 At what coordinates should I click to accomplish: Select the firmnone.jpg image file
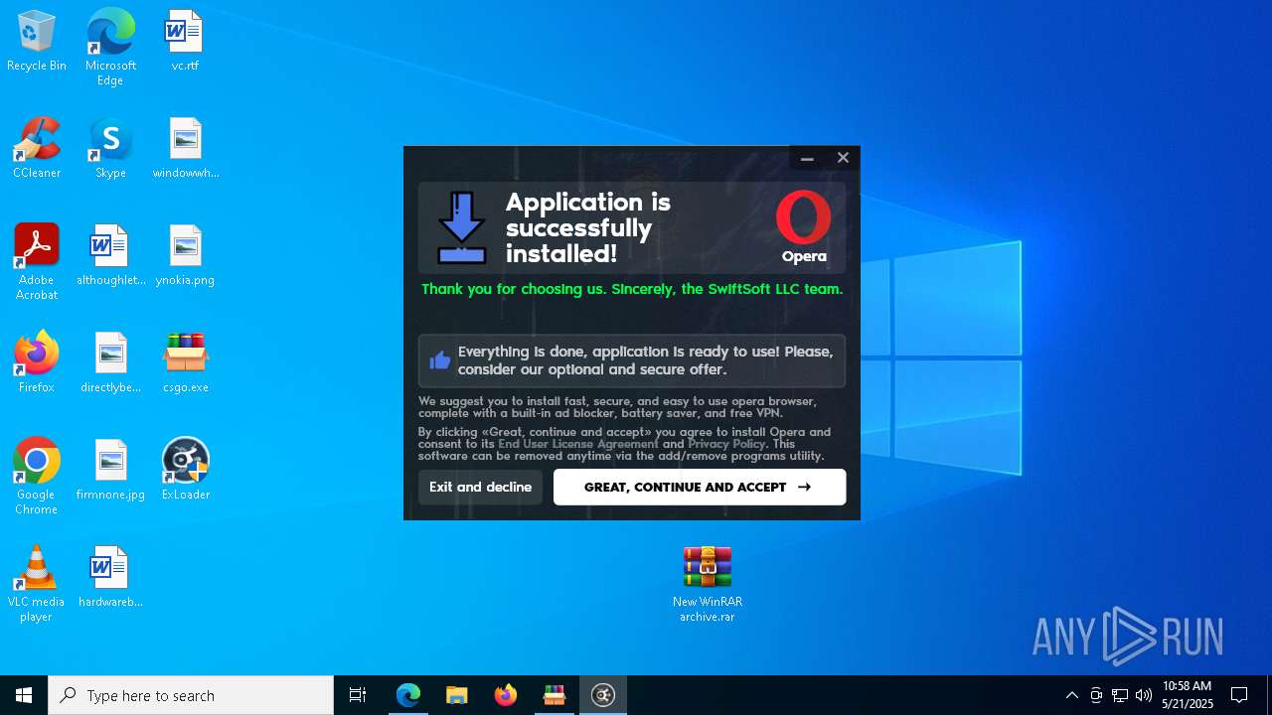[x=110, y=471]
